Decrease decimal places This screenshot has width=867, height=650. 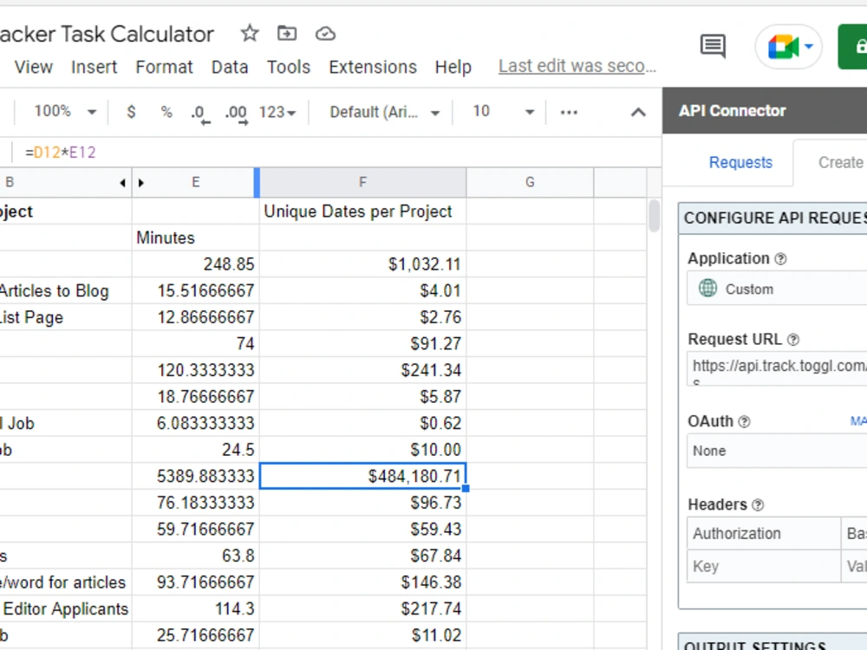pos(200,114)
